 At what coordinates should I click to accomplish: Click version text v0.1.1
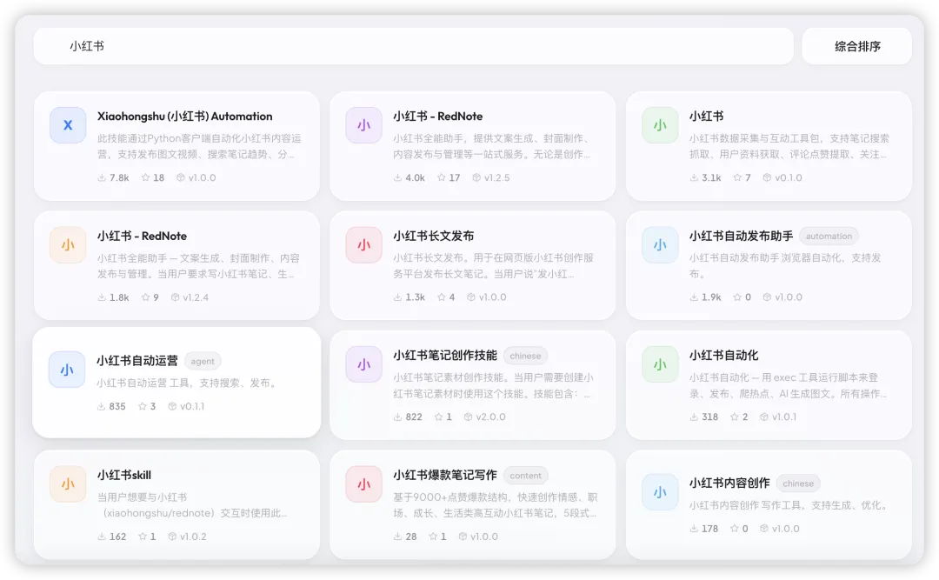192,406
